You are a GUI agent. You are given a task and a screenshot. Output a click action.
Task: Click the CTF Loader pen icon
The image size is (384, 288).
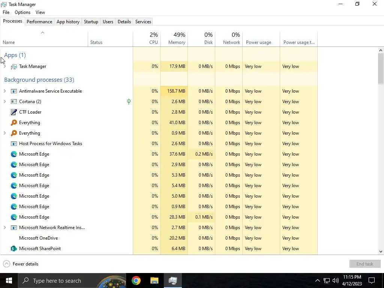pos(14,112)
